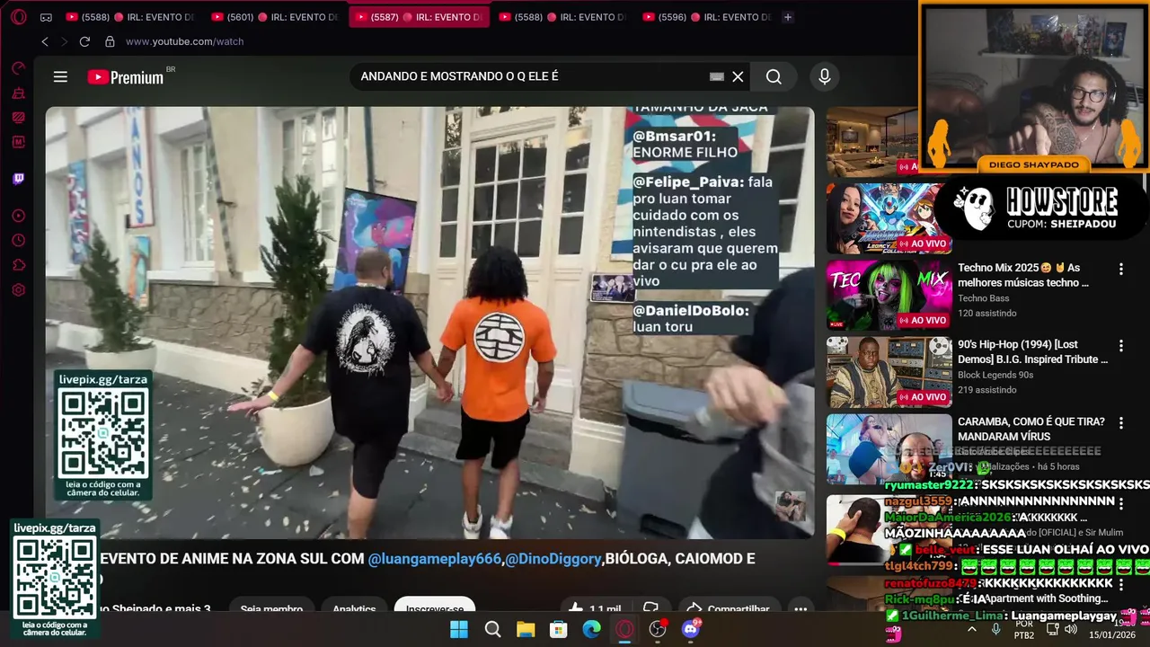Open Techno Mix AO VIVO thumbnail
Image resolution: width=1150 pixels, height=647 pixels.
point(889,296)
